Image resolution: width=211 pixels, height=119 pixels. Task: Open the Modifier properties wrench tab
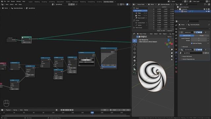coord(176,52)
